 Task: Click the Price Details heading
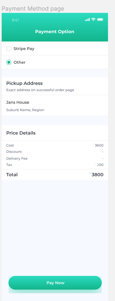(x=21, y=133)
